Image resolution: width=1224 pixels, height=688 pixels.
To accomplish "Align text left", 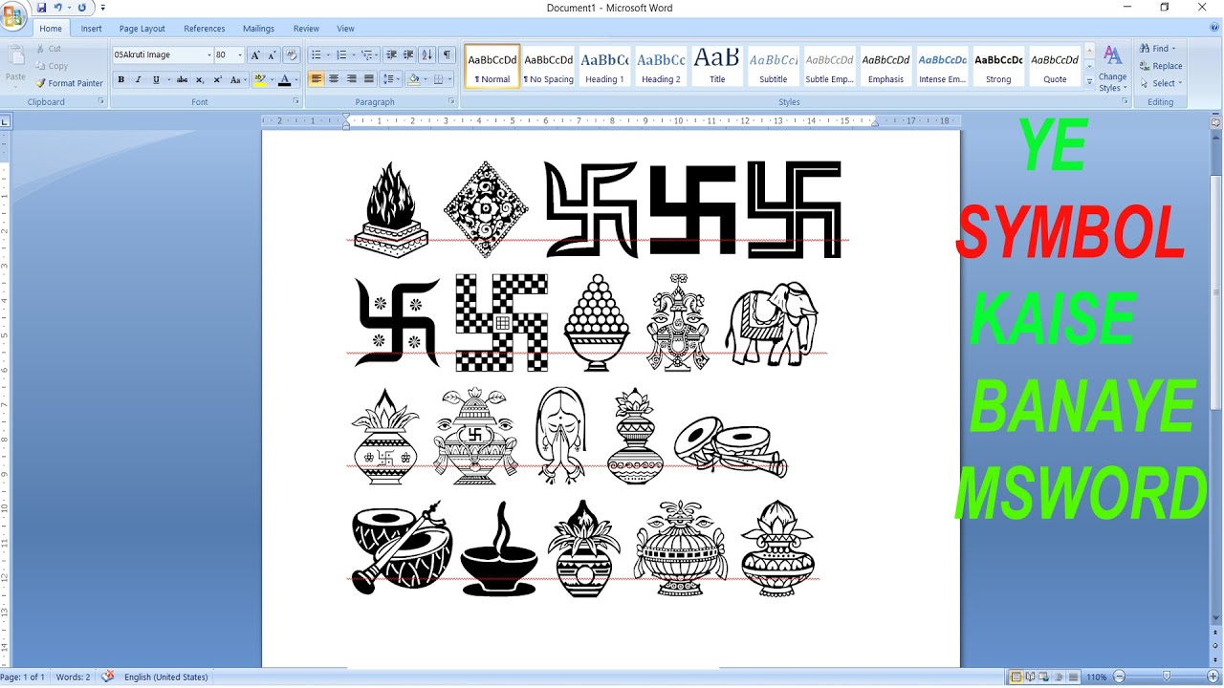I will (316, 79).
